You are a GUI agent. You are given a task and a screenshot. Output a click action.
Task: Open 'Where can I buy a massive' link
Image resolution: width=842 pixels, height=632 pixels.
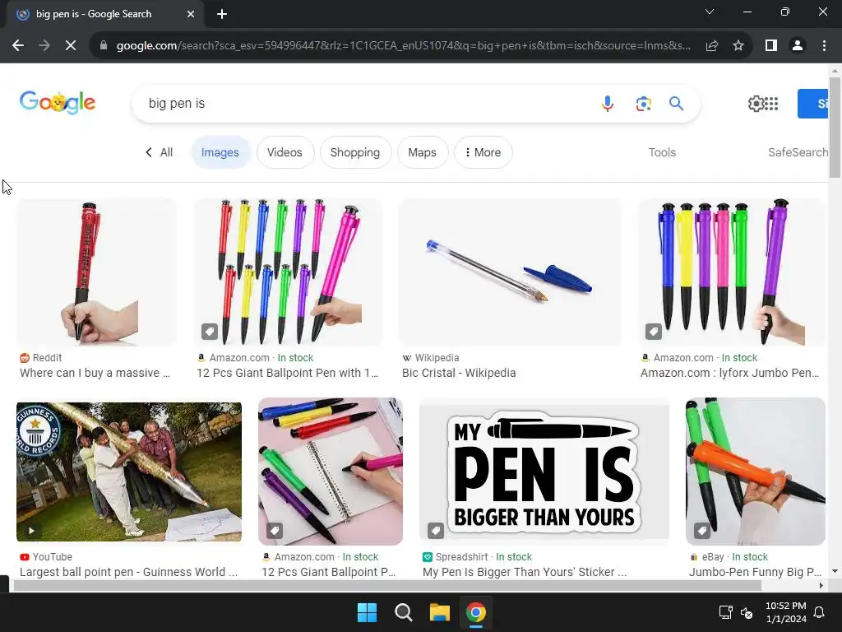[x=95, y=373]
